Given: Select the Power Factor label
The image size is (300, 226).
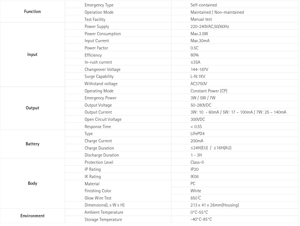Looking at the screenshot, I should click(96, 48).
